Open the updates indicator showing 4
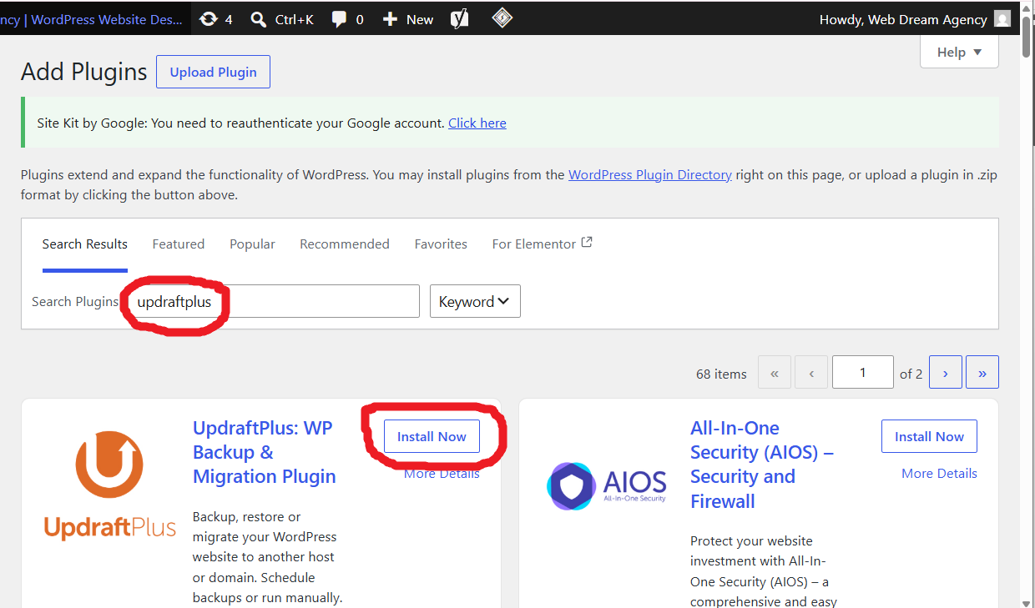Viewport: 1035px width, 608px height. [x=215, y=19]
